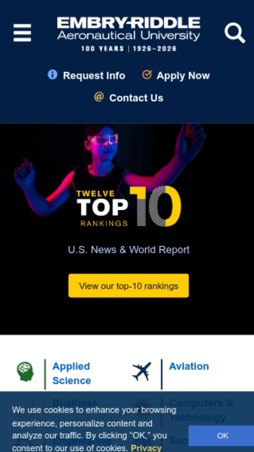Screen dimensions: 254x452
Task: Click the blue info circle icon
Action: pos(52,75)
